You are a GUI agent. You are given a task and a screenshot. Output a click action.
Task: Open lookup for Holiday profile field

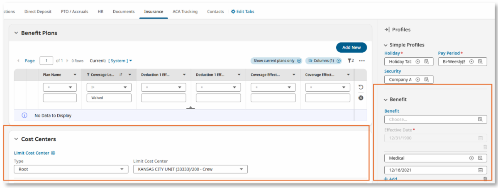(426, 61)
